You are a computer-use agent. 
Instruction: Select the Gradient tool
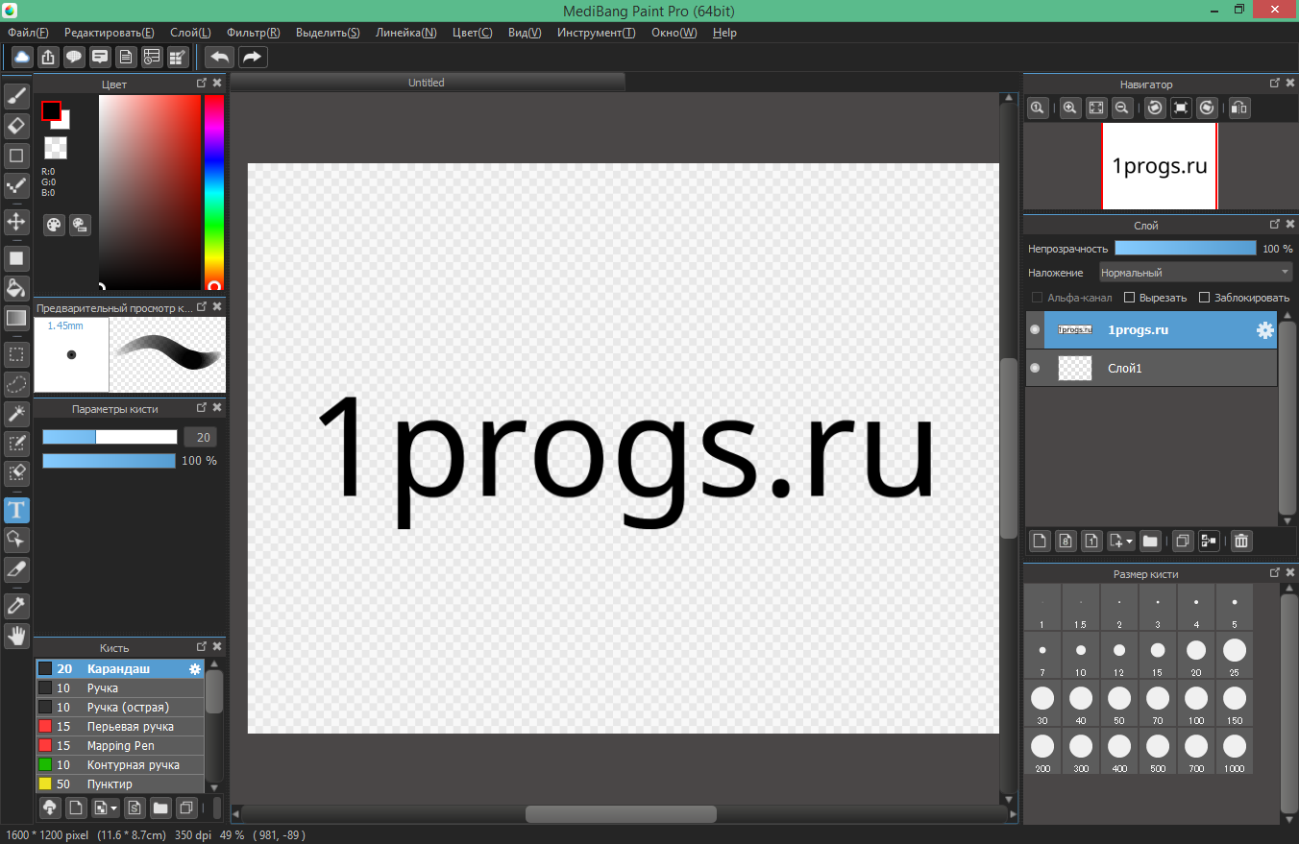[16, 318]
